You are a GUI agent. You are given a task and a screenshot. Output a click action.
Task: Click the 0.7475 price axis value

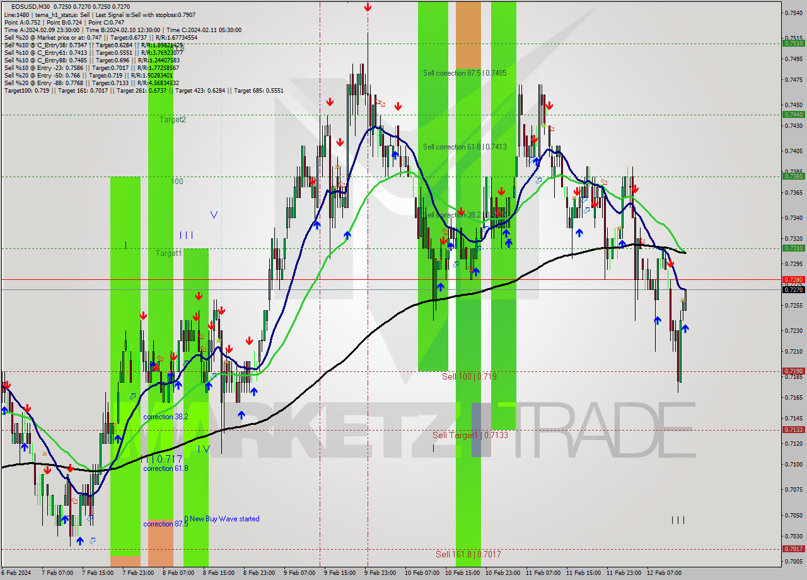point(793,79)
